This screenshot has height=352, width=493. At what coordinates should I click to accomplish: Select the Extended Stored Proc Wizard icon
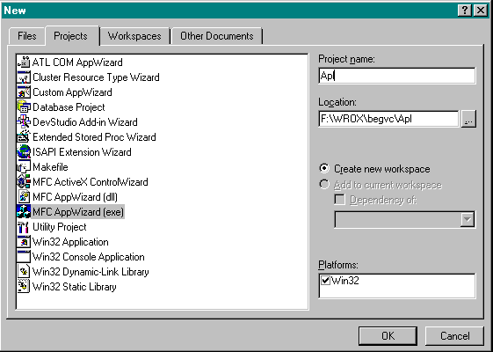(24, 137)
